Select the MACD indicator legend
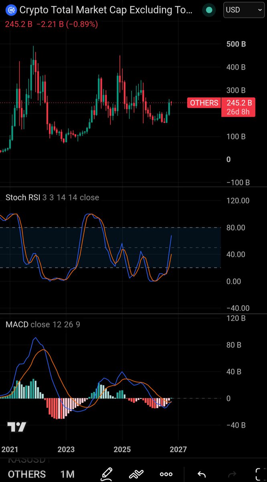Screen dimensions: 267x482 click(42, 324)
